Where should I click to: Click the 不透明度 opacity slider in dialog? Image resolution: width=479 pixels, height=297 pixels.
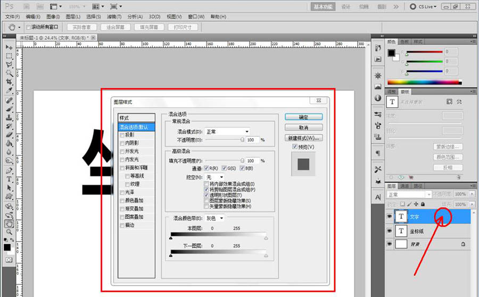tap(225, 140)
